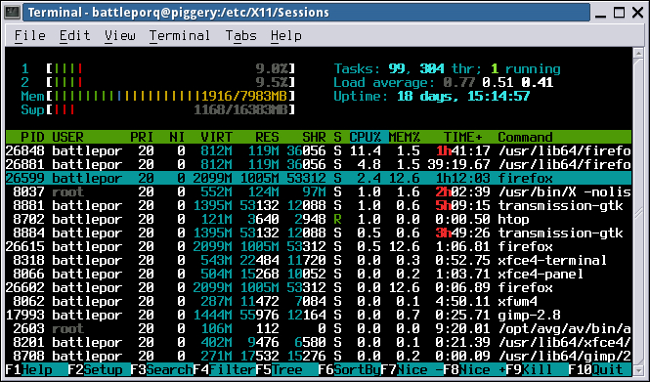Select firefox row with PID 26615
650x382 pixels.
(319, 246)
